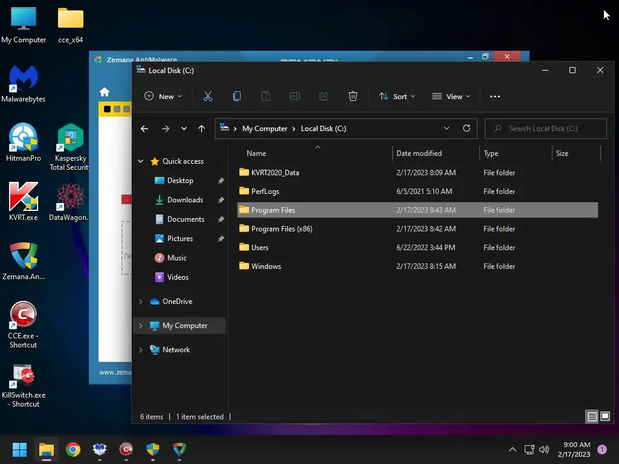
Task: Expand OneDrive in navigation pane
Action: (x=140, y=301)
